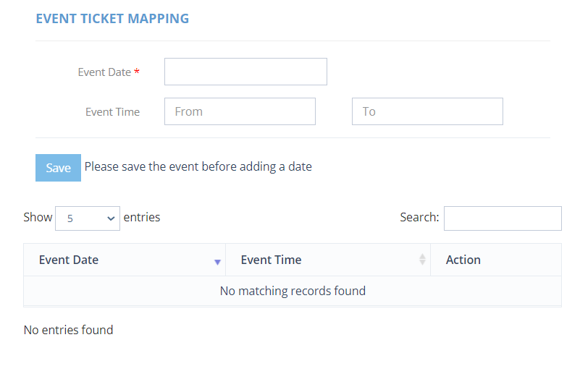Click the Event Date sort arrow icon
The image size is (580, 366).
tap(217, 262)
